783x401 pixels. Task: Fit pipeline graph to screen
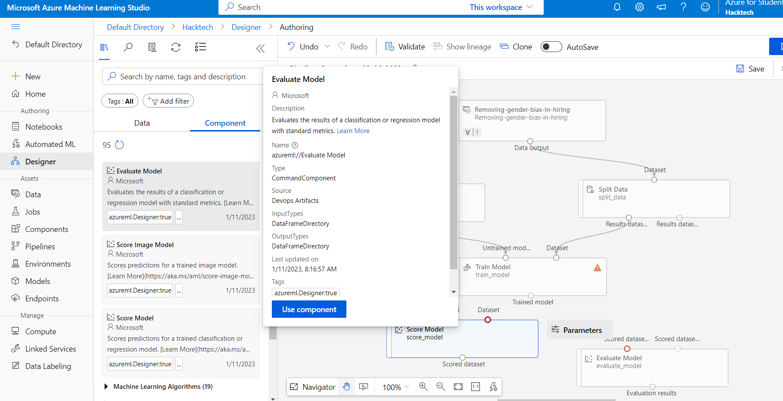click(458, 387)
